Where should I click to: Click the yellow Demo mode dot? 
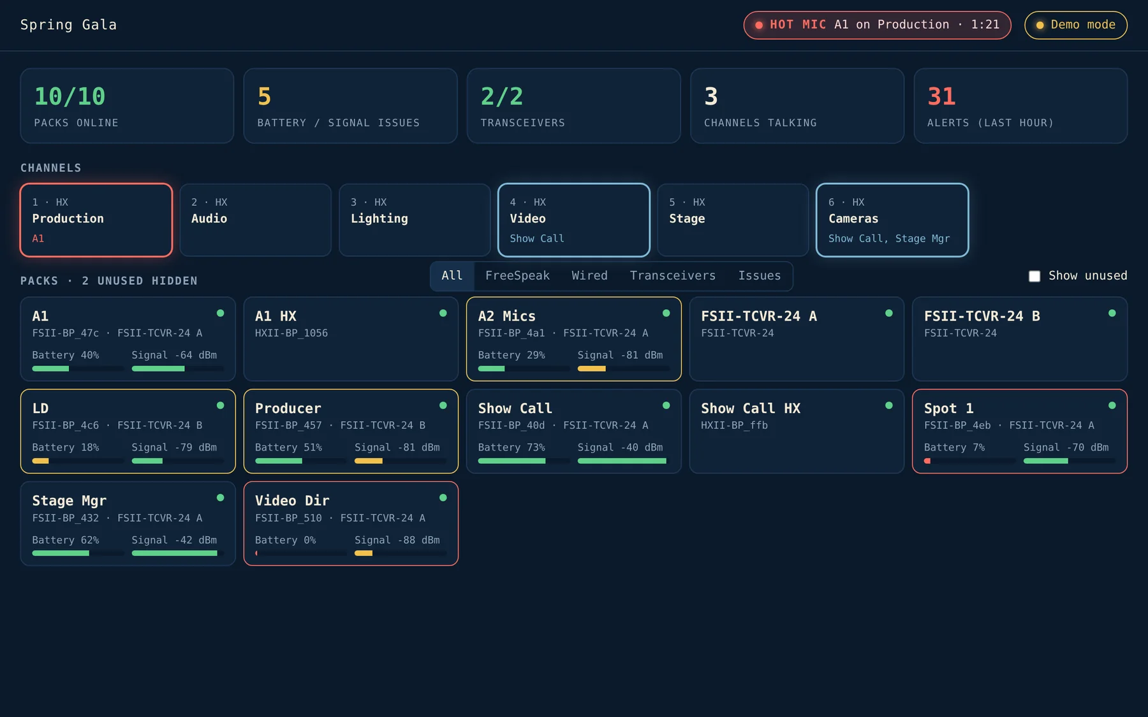(x=1040, y=25)
